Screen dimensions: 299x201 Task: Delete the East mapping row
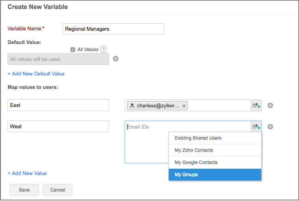click(270, 105)
